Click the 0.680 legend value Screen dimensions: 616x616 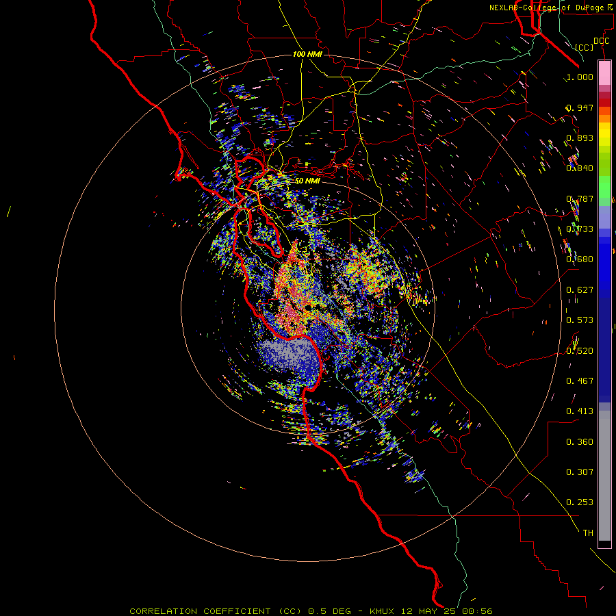[580, 259]
